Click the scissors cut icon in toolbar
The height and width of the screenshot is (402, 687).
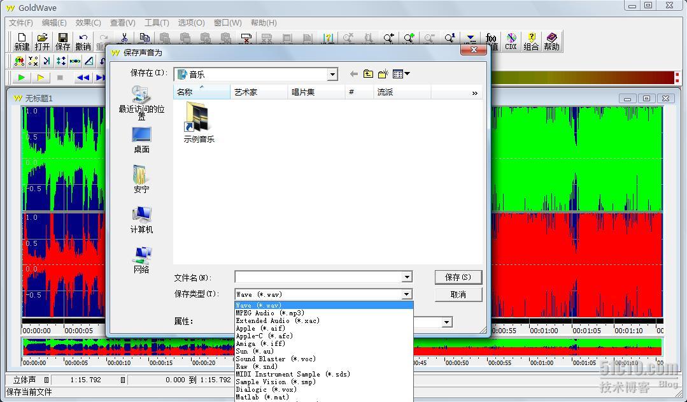[124, 38]
